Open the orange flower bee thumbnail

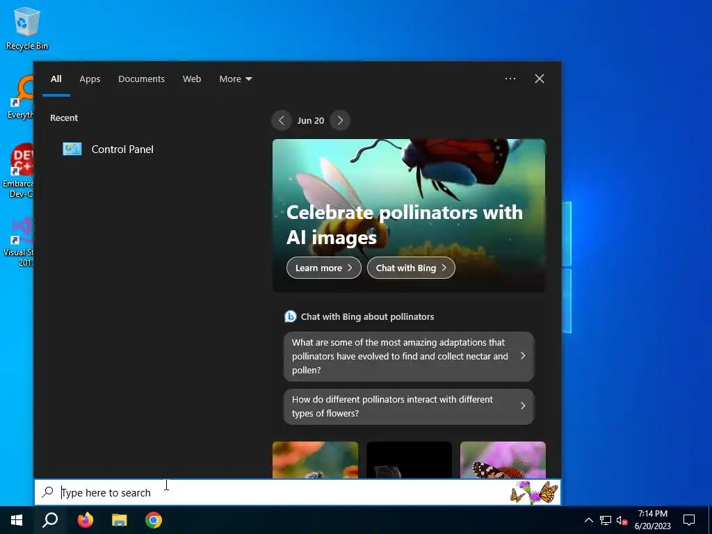coord(315,460)
